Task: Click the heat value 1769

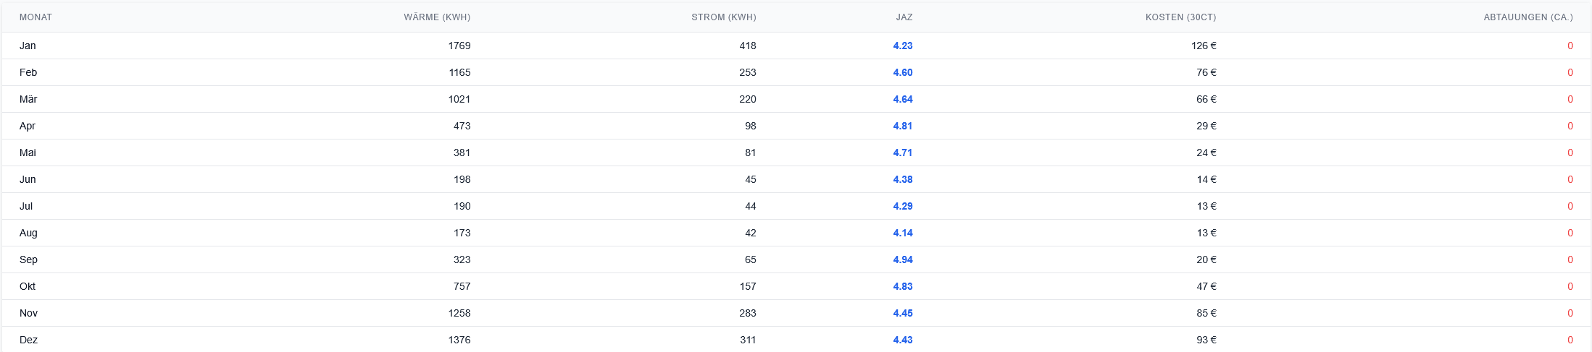Action: point(459,46)
